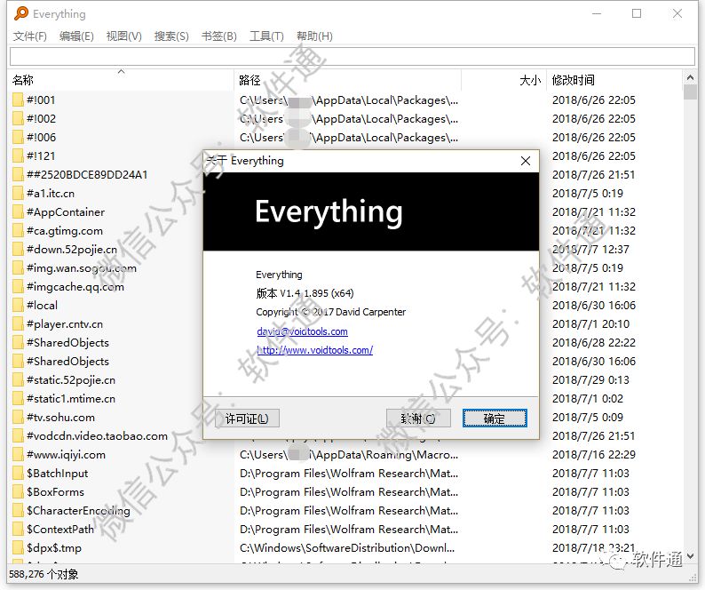
Task: Click path of $BatchInput row
Action: pyautogui.click(x=349, y=474)
